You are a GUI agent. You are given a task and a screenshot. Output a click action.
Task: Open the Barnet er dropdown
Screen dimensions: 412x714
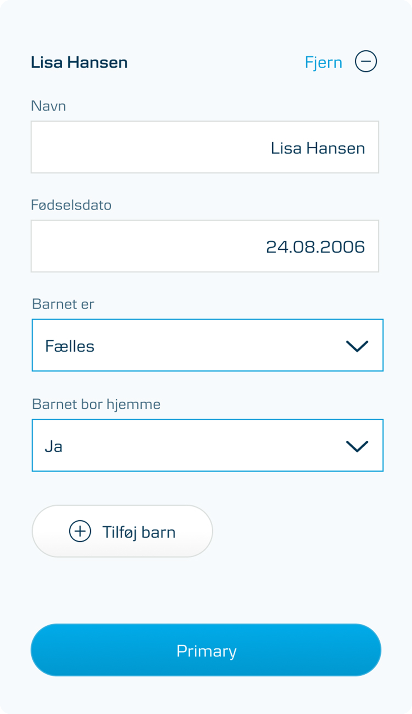click(x=207, y=345)
